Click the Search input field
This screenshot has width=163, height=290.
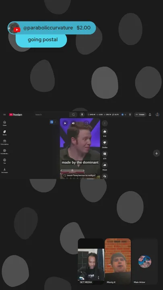click(x=52, y=115)
